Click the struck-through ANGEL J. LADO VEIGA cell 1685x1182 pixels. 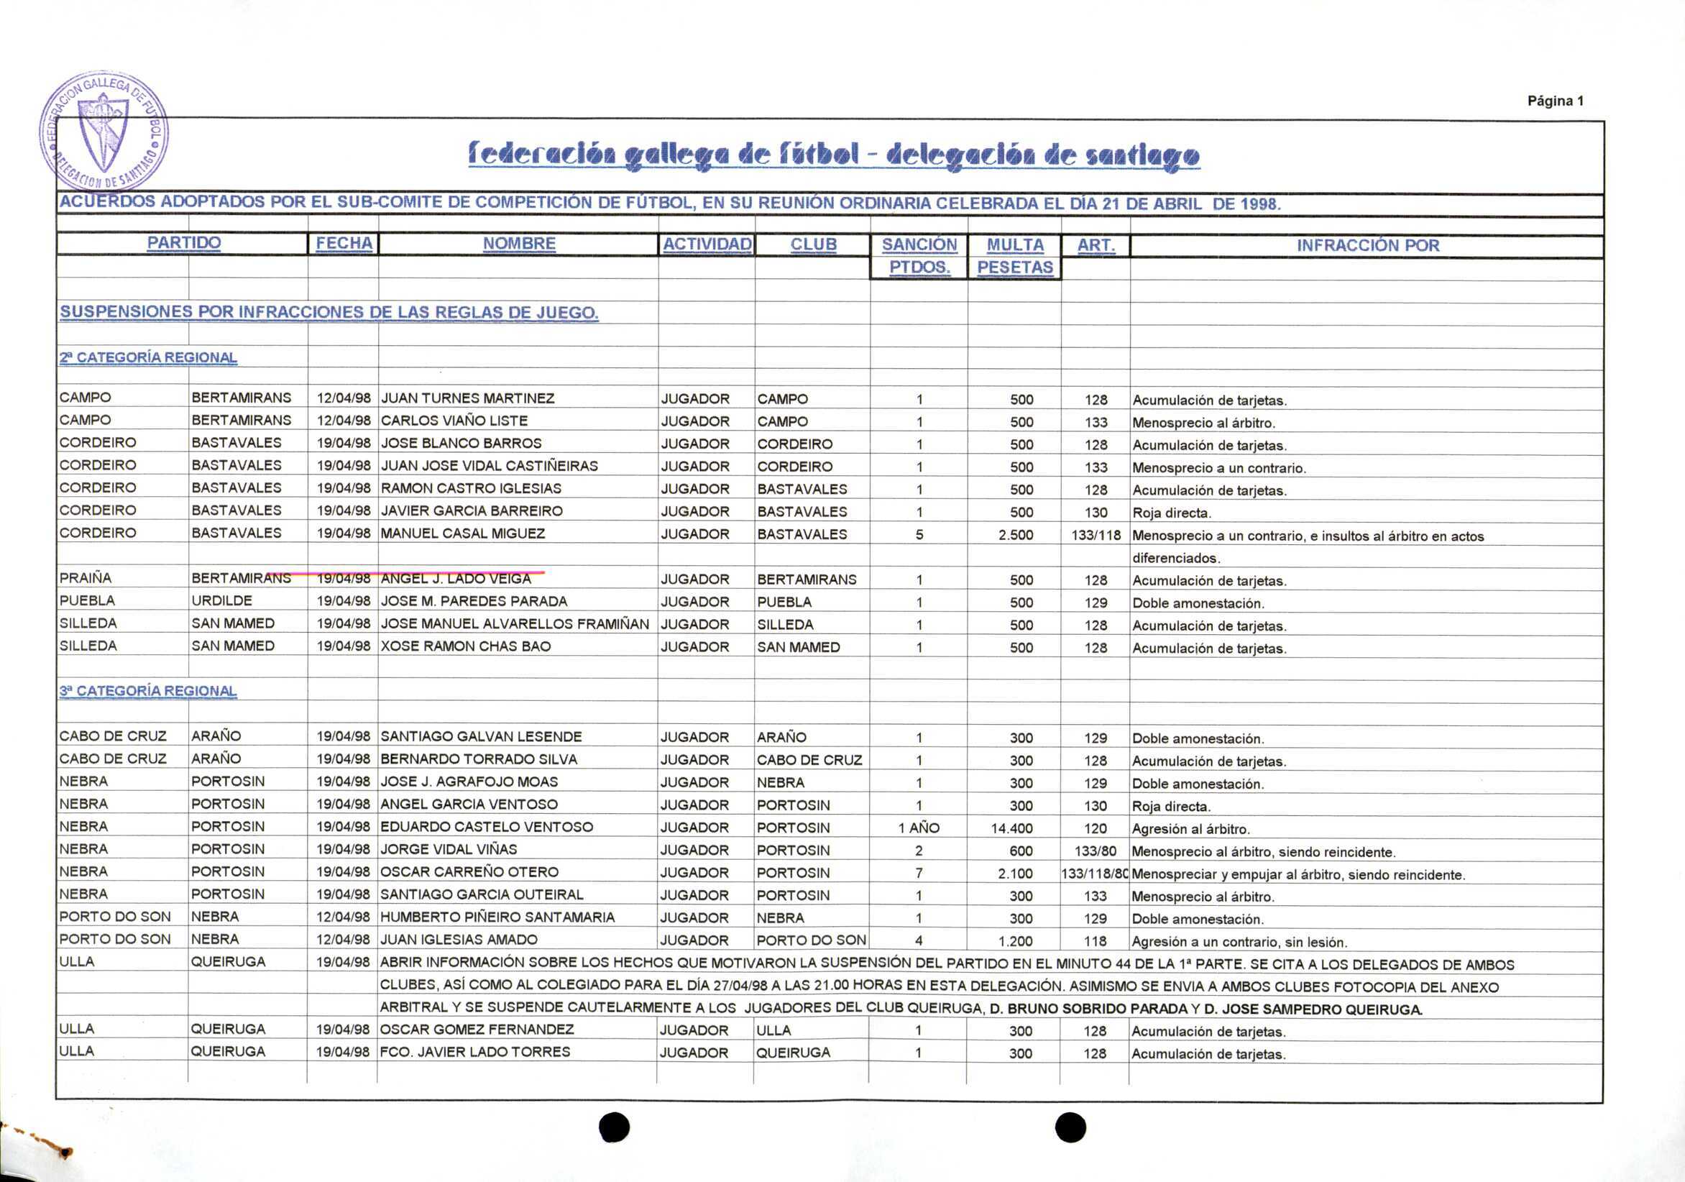tap(455, 579)
